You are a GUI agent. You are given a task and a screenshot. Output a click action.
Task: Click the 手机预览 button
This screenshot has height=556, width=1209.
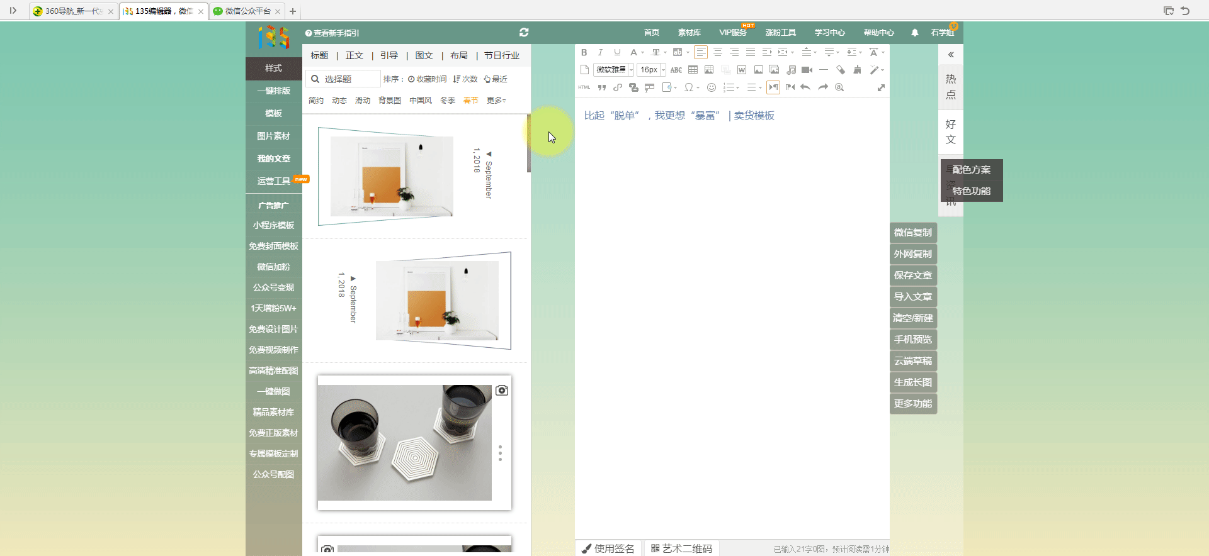point(912,340)
